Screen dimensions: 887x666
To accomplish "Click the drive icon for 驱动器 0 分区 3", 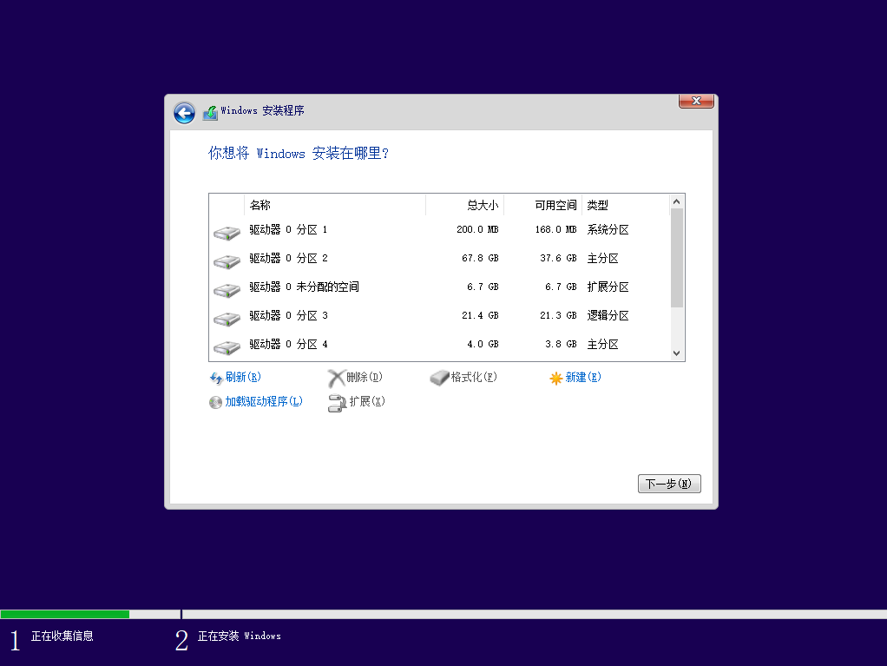I will click(226, 318).
